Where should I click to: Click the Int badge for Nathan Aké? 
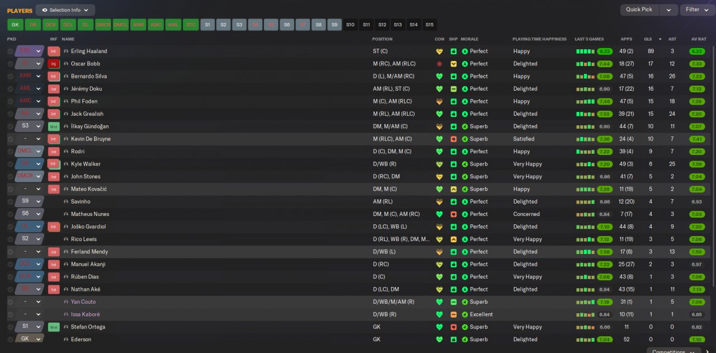tap(54, 289)
